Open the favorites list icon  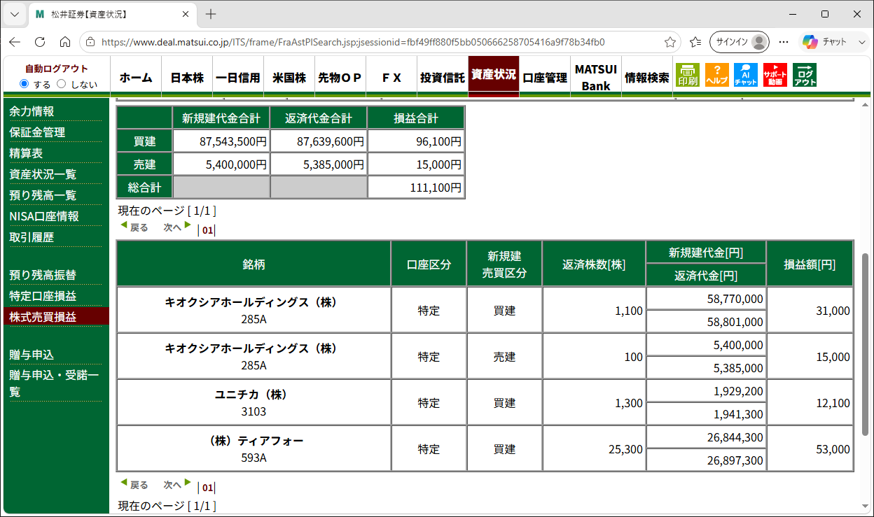coord(695,42)
